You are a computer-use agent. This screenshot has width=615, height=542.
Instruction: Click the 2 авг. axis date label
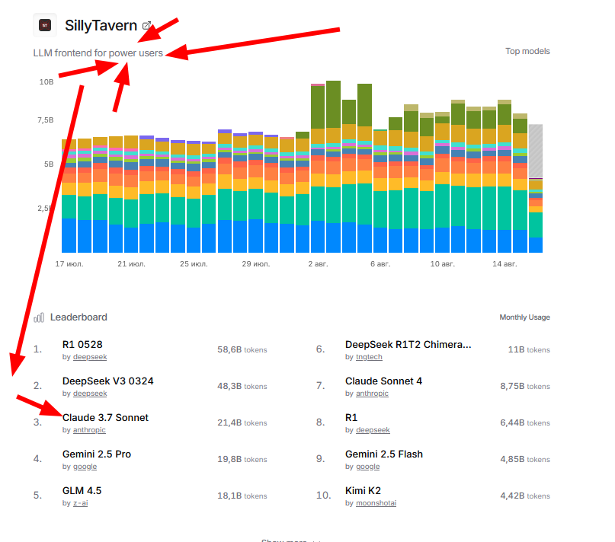click(318, 263)
